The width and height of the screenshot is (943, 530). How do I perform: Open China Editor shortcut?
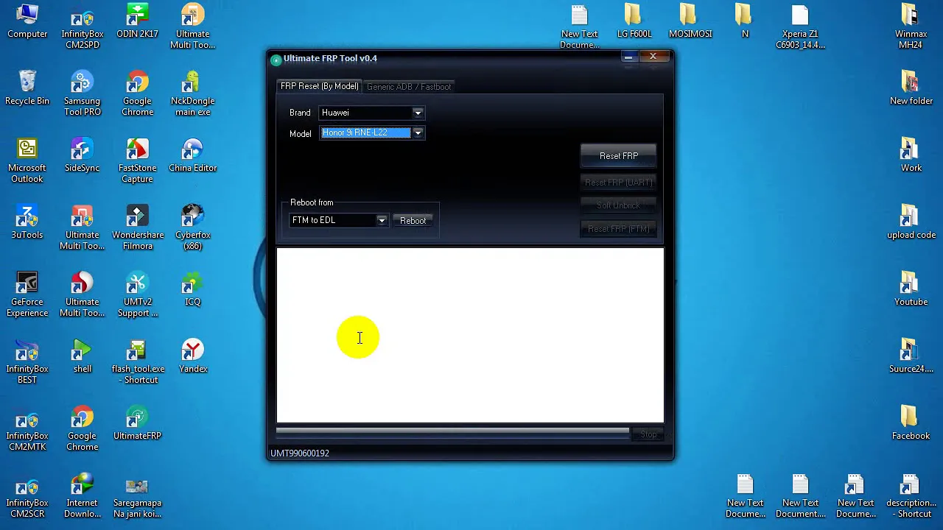tap(193, 155)
